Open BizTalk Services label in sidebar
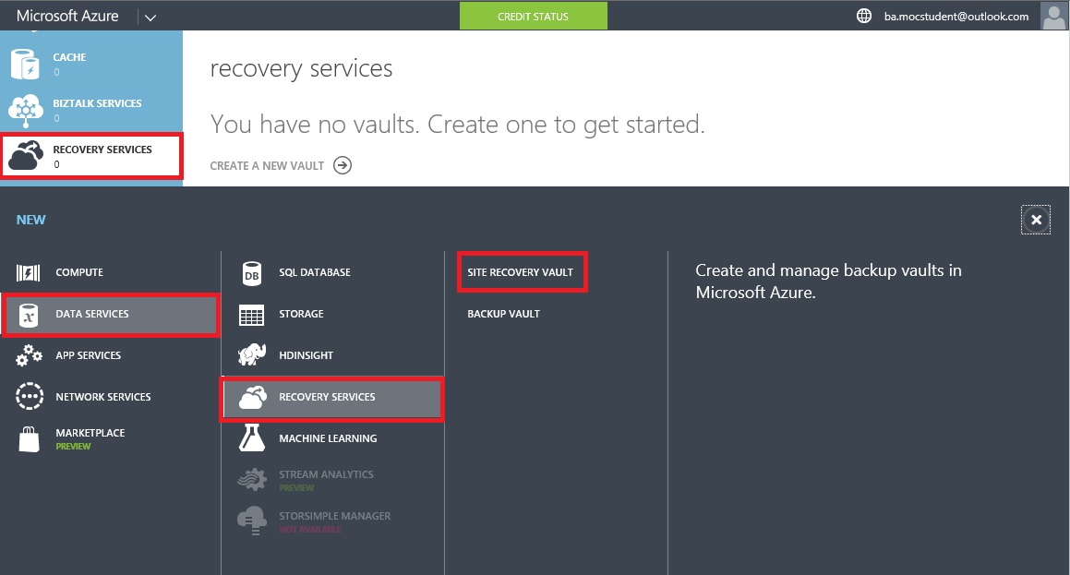Image resolution: width=1070 pixels, height=575 pixels. click(97, 103)
